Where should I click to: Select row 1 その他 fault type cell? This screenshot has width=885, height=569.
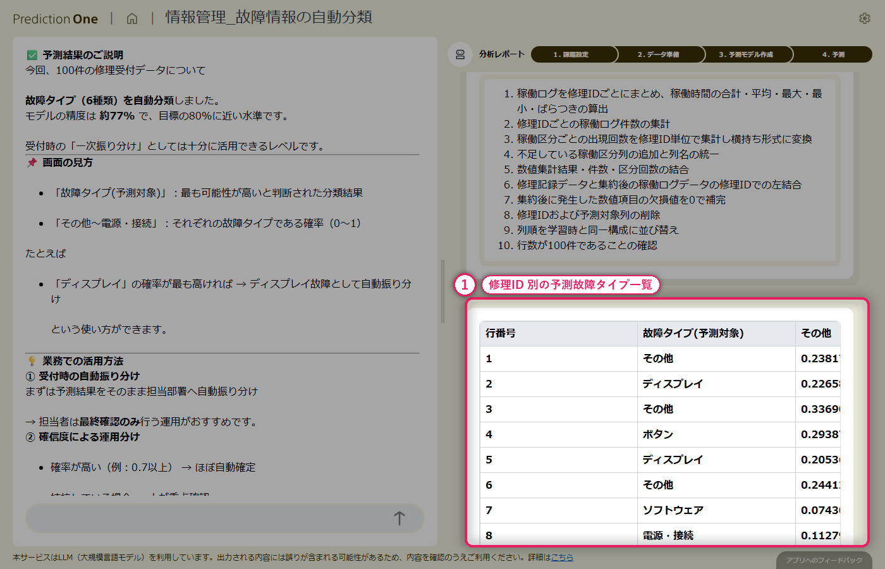[x=716, y=358]
